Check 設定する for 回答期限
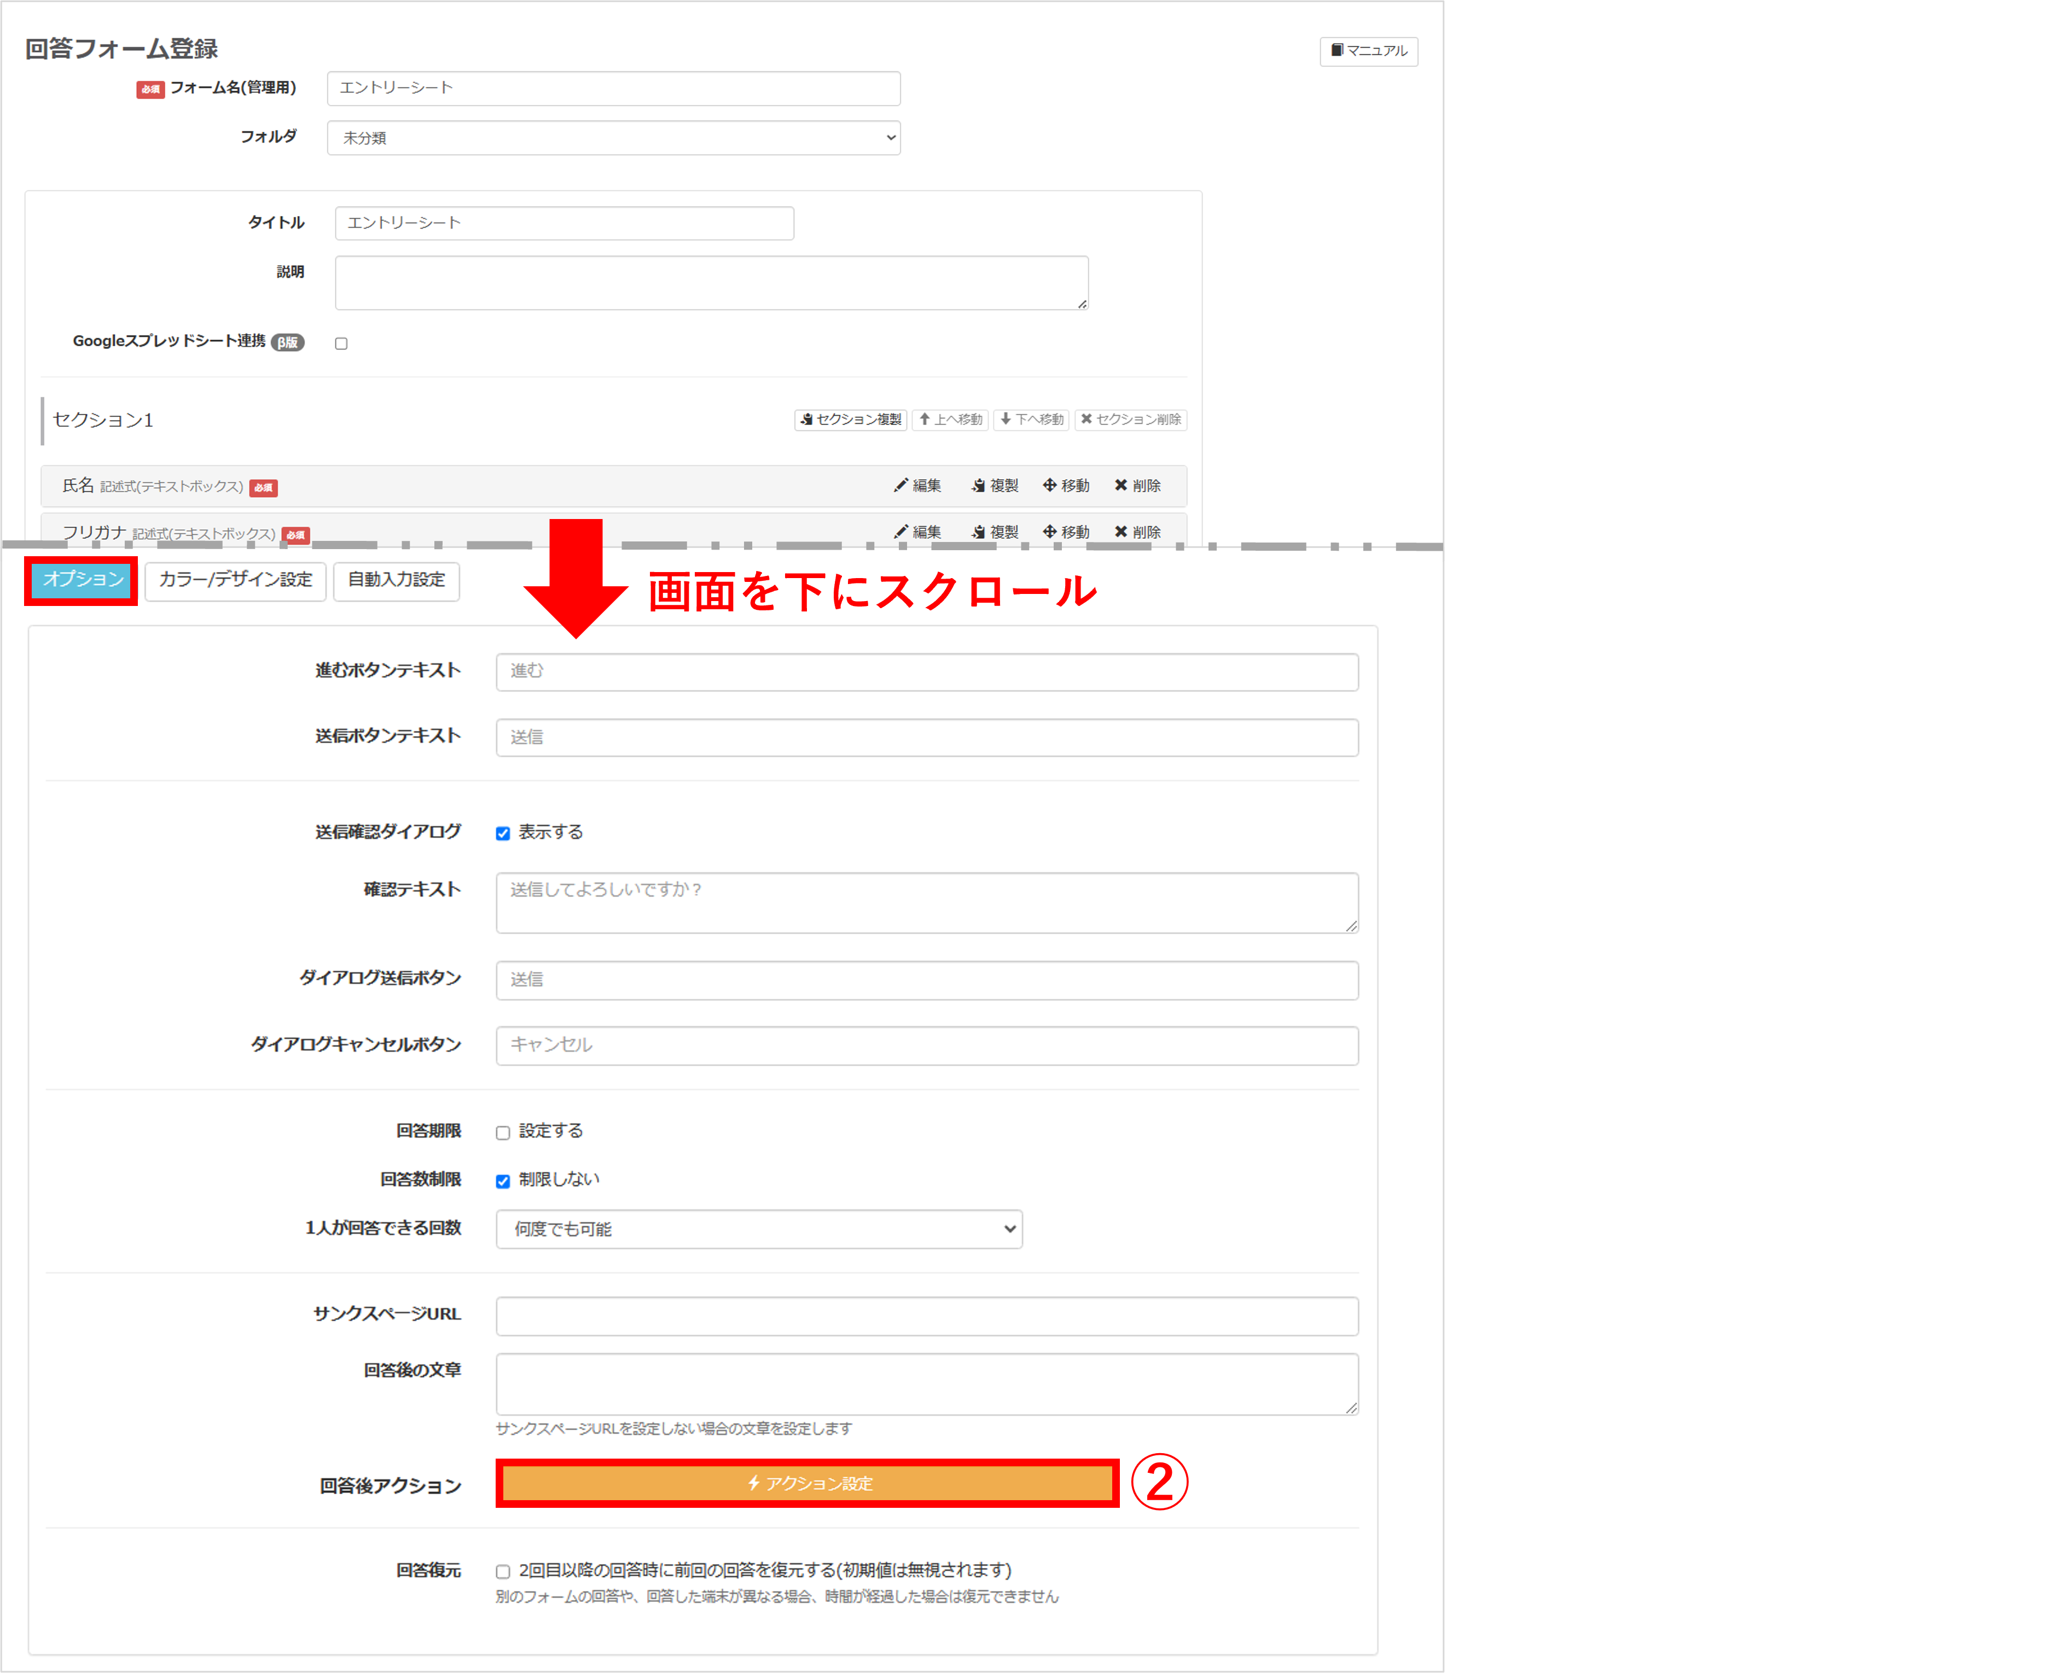The width and height of the screenshot is (2051, 1673). coord(502,1132)
